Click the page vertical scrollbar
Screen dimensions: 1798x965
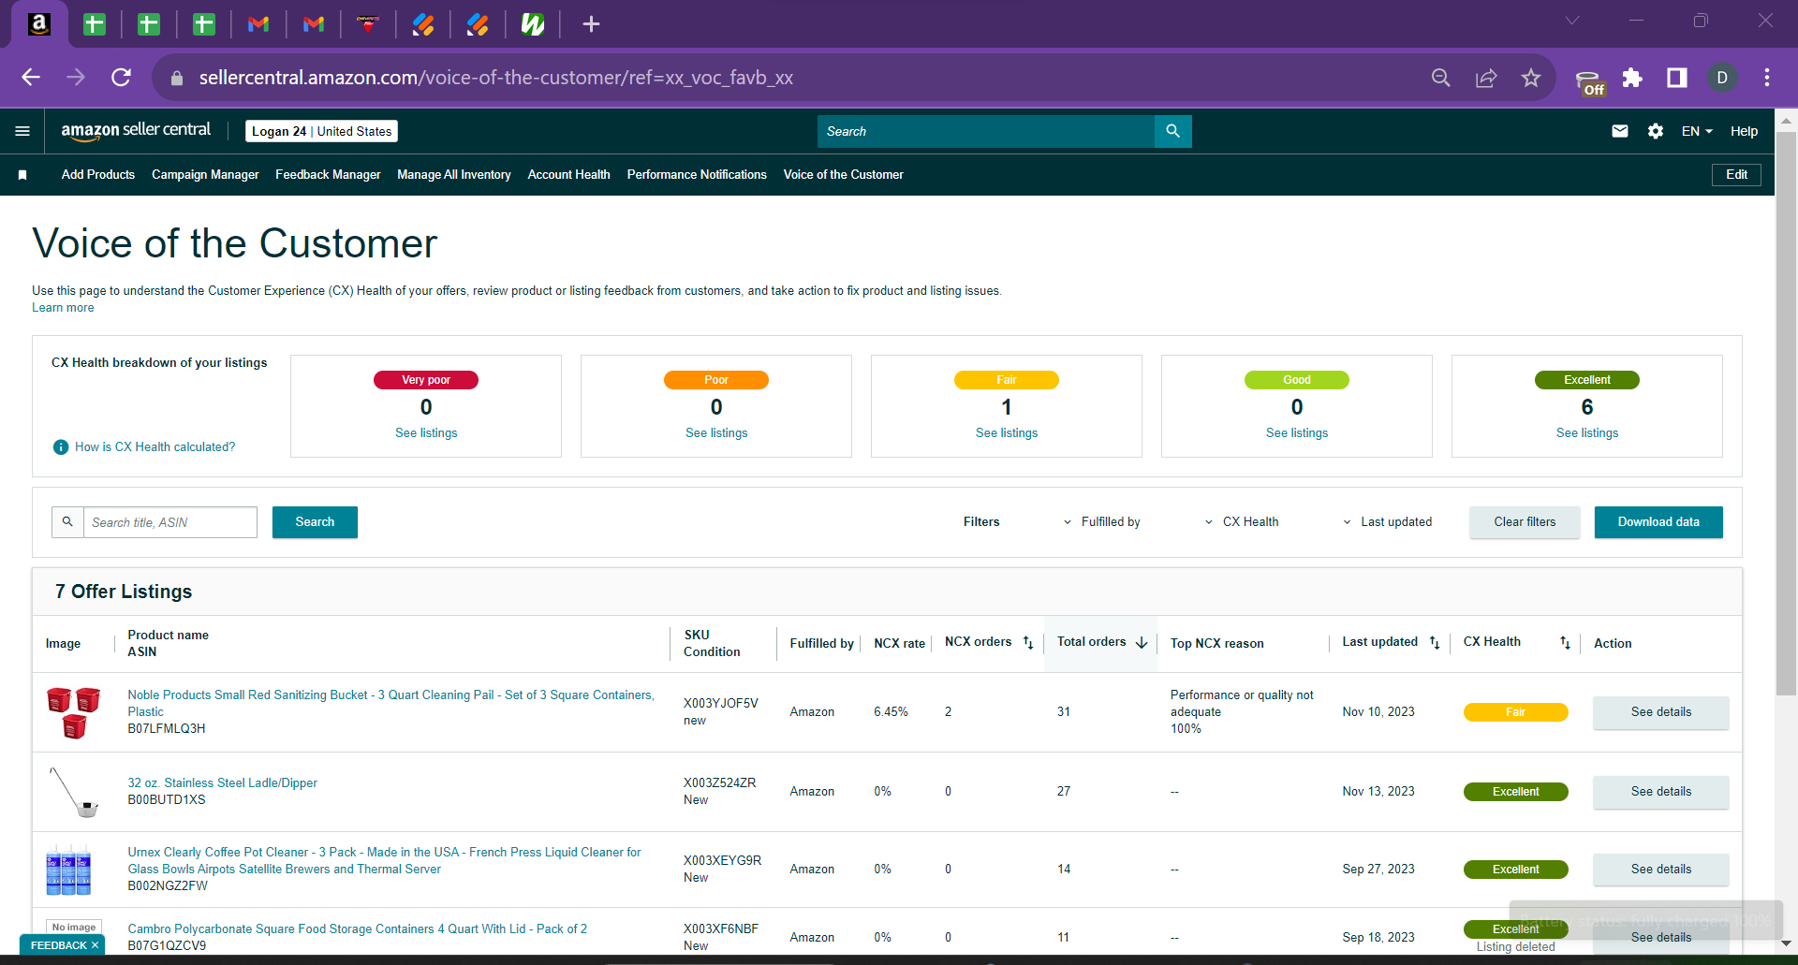(1786, 412)
